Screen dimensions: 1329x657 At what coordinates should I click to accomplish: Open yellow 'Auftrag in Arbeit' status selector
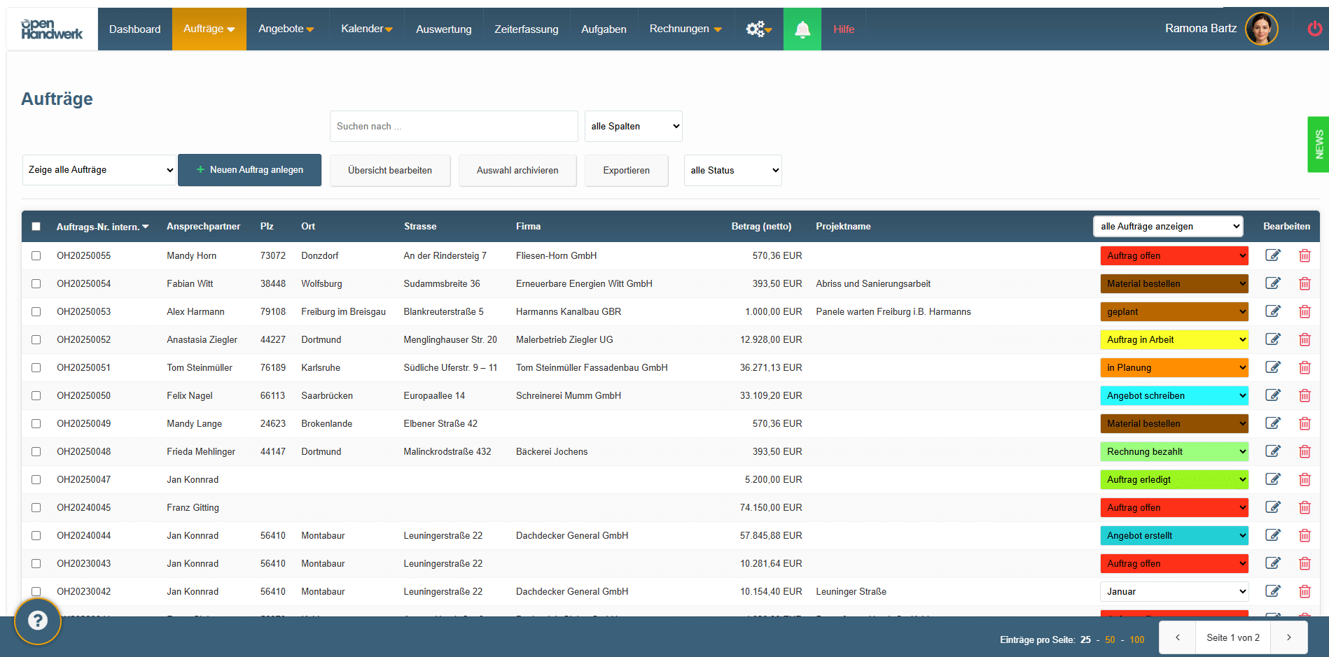click(x=1174, y=339)
